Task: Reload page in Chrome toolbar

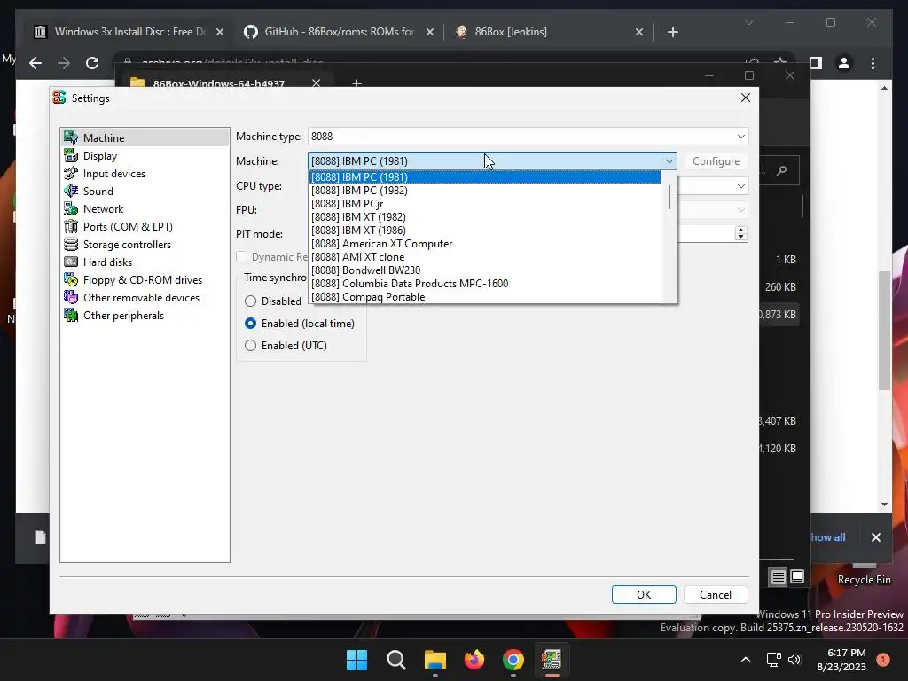Action: pyautogui.click(x=92, y=63)
